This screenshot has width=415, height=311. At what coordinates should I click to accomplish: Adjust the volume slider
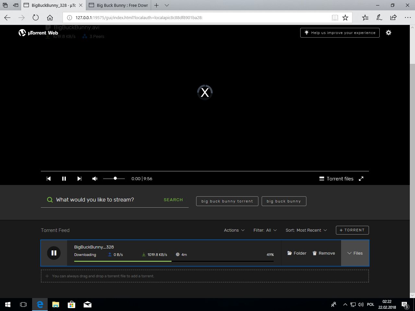click(x=114, y=179)
